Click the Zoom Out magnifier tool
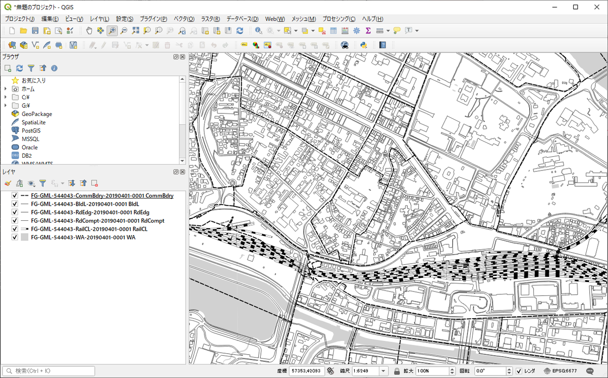The image size is (608, 378). (x=123, y=31)
